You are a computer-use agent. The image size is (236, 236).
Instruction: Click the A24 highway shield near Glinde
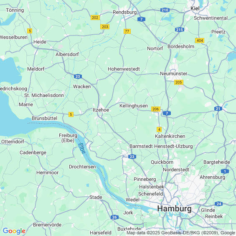click(219, 204)
